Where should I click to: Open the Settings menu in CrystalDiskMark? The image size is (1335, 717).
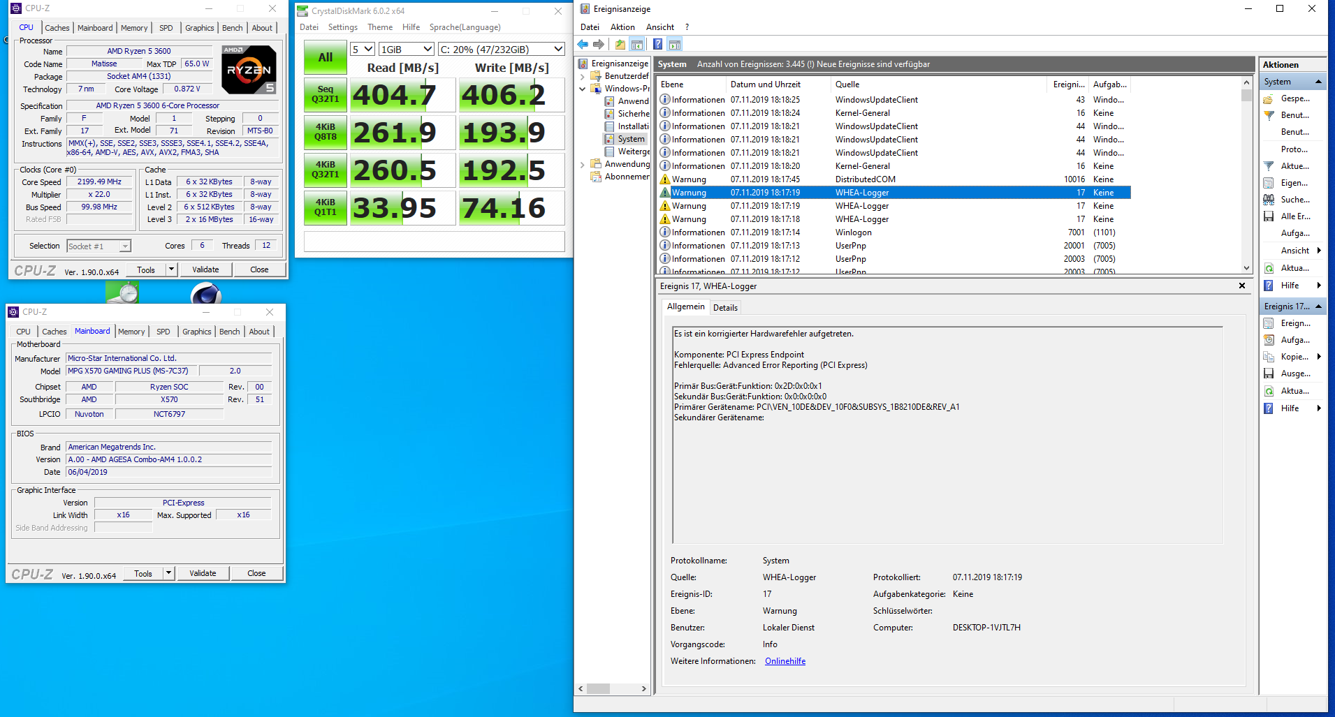pos(343,27)
